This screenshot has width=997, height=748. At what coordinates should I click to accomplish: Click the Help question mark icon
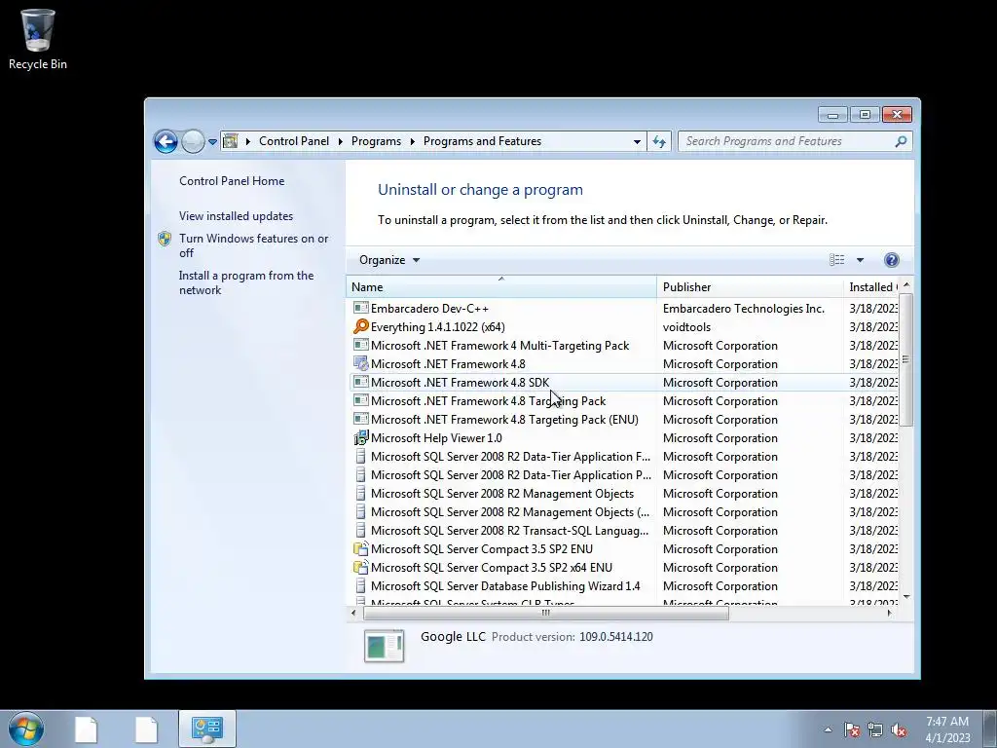point(892,259)
